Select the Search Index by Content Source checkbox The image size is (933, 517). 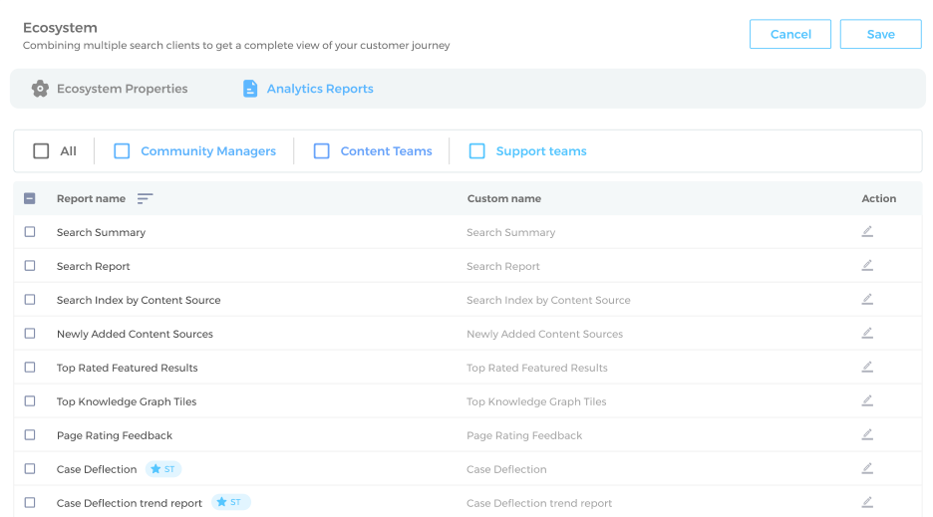point(30,300)
